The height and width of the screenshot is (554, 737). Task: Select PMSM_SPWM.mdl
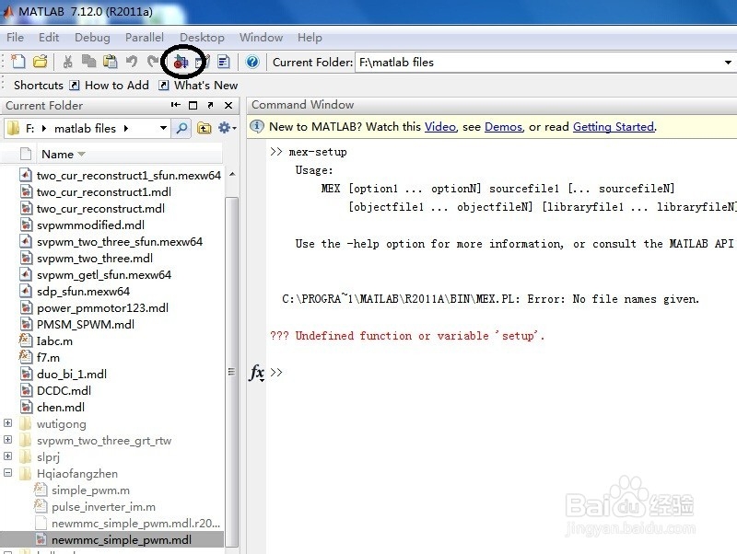pos(76,325)
